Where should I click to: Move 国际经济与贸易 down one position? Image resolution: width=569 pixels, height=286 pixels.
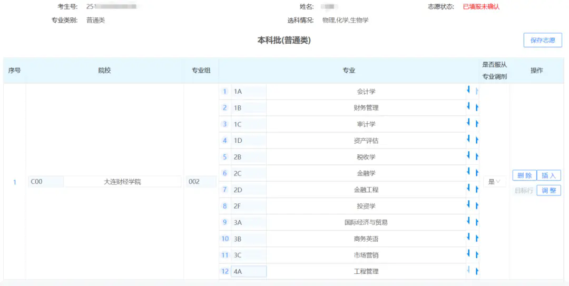pyautogui.click(x=468, y=220)
